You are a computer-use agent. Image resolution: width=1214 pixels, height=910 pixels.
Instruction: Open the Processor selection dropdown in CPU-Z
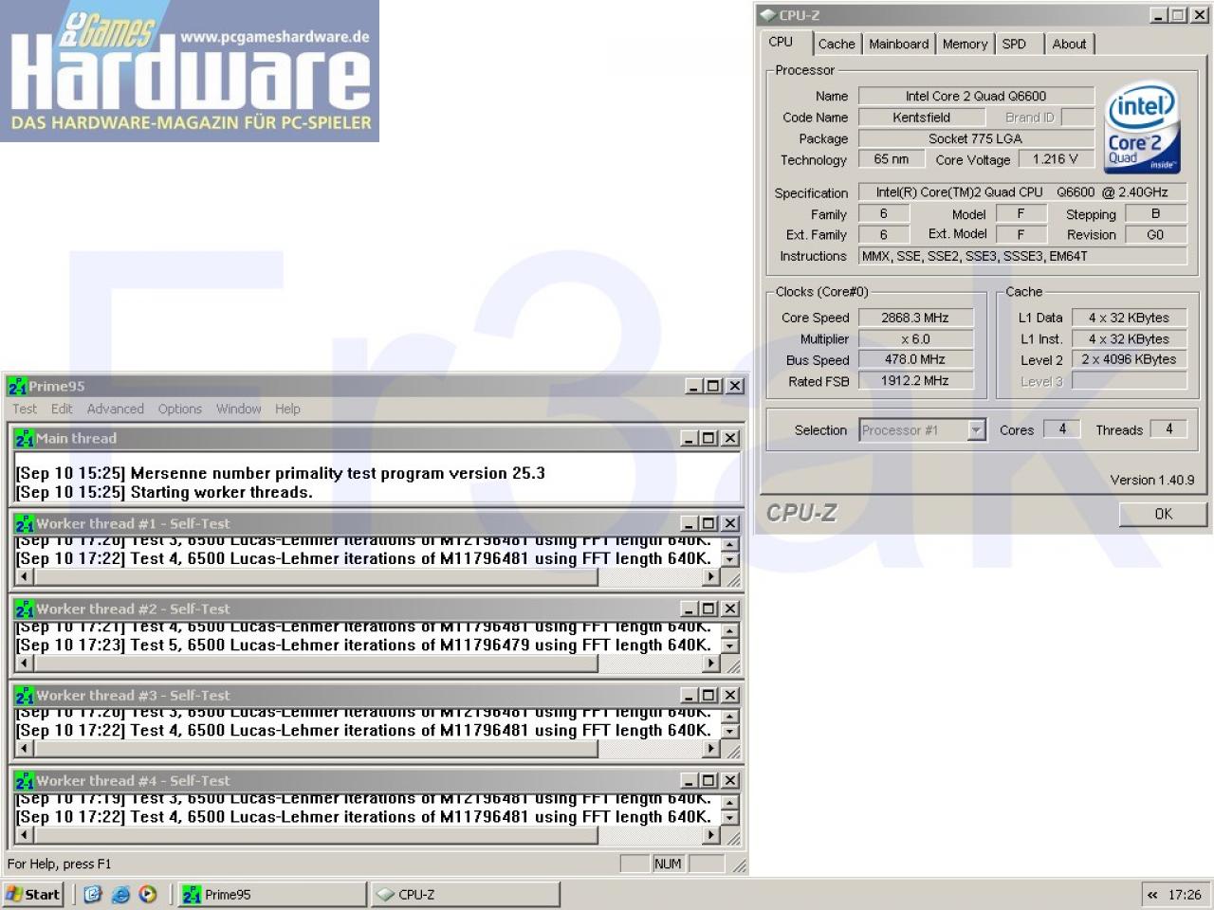click(x=977, y=430)
